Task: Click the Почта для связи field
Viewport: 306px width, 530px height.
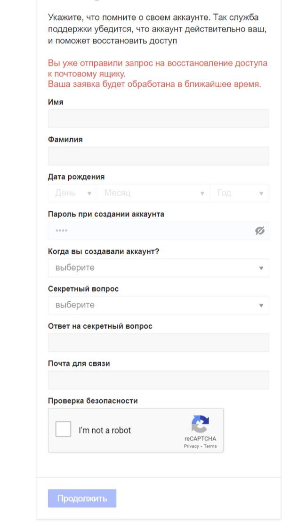Action: pos(158,380)
